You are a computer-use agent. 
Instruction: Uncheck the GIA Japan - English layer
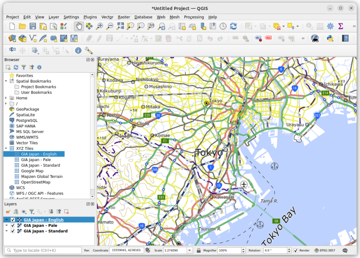pos(13,220)
